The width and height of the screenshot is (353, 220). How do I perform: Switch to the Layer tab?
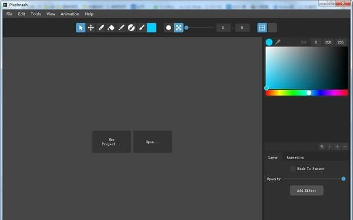point(273,158)
